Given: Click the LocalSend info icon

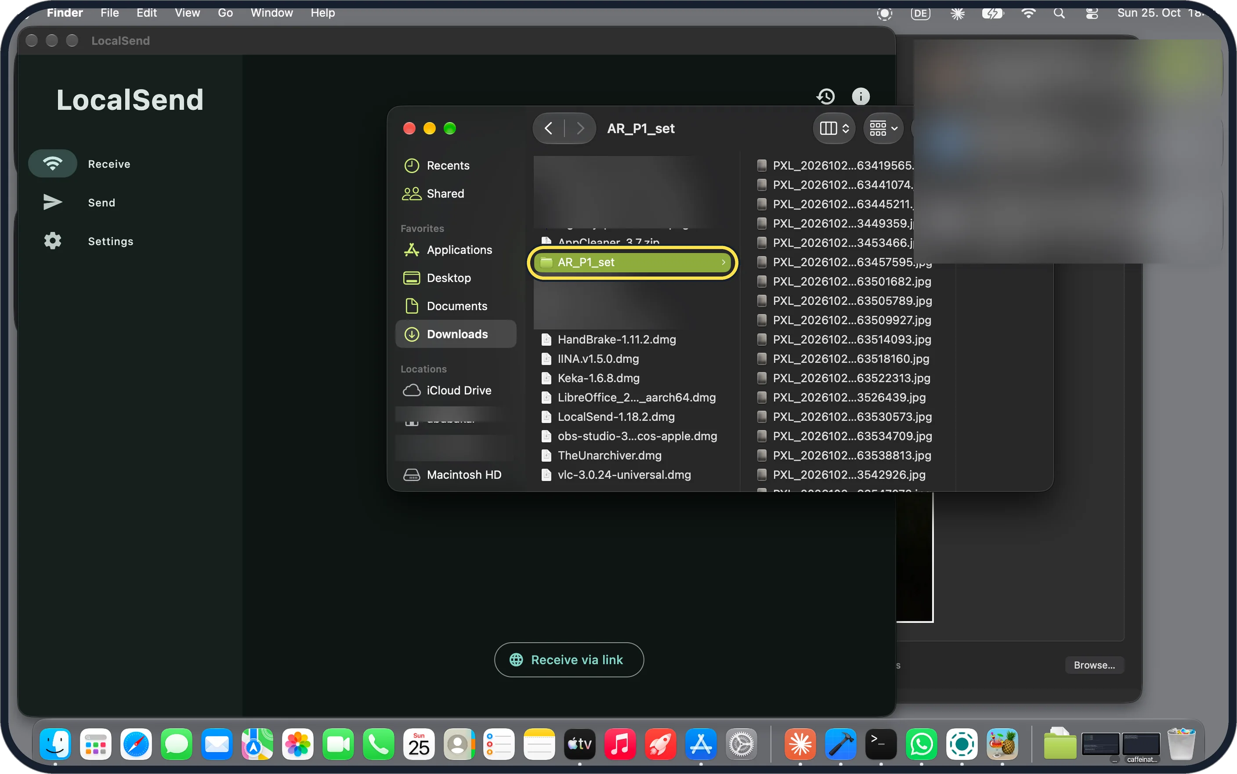Looking at the screenshot, I should [861, 96].
